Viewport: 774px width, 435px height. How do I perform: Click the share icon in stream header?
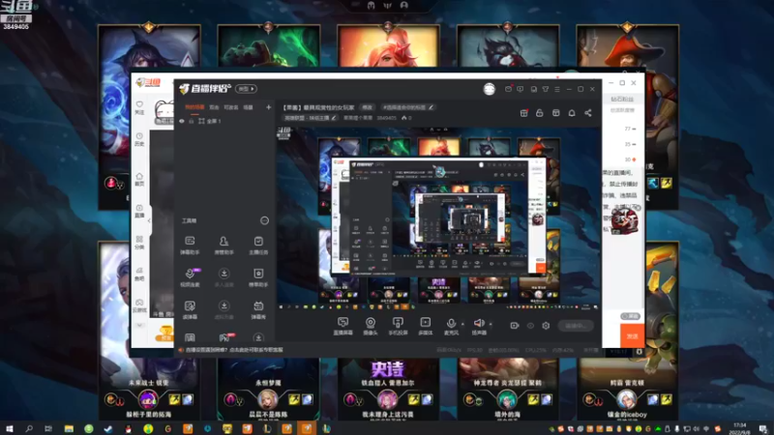pyautogui.click(x=588, y=113)
